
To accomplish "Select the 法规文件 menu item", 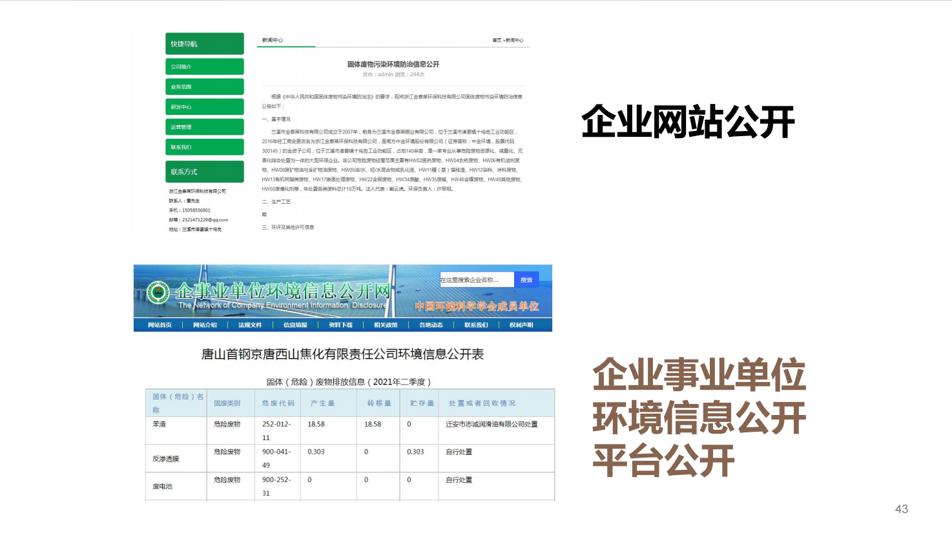I will tap(250, 325).
